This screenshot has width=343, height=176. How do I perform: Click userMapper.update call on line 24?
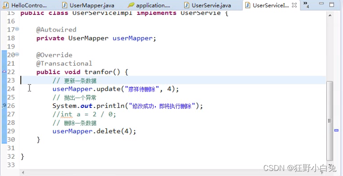point(116,89)
